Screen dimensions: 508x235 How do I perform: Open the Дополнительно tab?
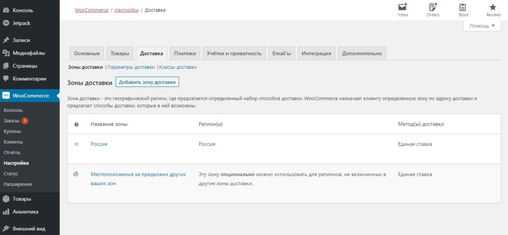362,54
